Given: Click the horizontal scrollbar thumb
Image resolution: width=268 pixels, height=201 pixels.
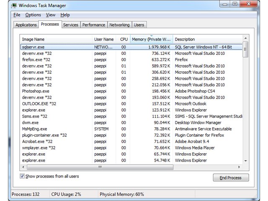Looking at the screenshot, I should point(100,167).
